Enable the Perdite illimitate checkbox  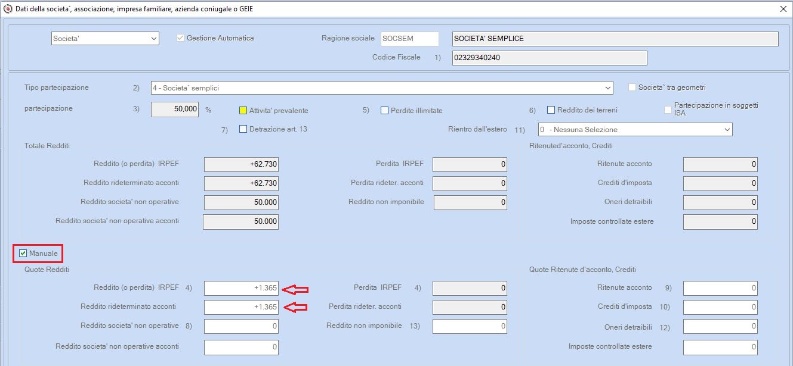(x=385, y=110)
